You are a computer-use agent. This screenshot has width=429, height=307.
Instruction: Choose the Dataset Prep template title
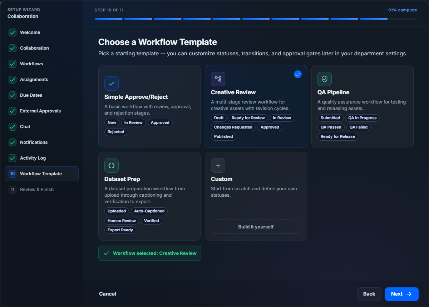[x=122, y=179]
